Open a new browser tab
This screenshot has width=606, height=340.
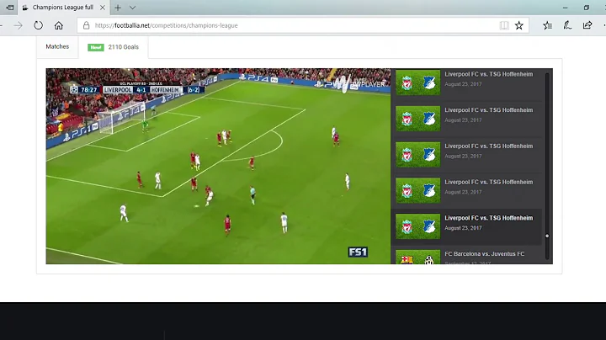(118, 8)
